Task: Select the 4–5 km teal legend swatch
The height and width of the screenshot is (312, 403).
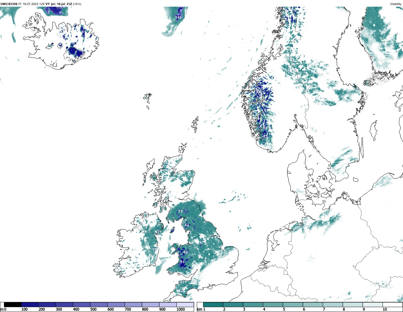Action: [x=273, y=304]
